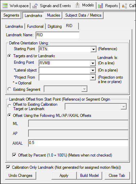Image resolution: width=136 pixels, height=184 pixels.
Task: Select the Models skeleton icon
Action: (77, 5)
